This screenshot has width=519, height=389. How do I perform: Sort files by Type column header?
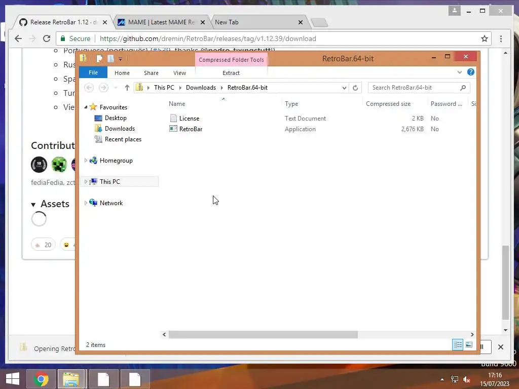[x=291, y=104]
